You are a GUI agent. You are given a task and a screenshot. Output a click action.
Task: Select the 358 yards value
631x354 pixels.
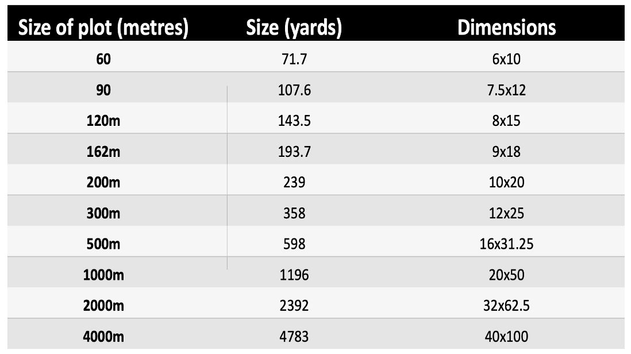click(294, 214)
